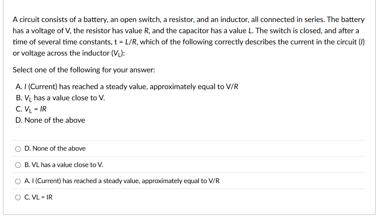The image size is (388, 220).
Task: Select the radio button for None of the above
Action: point(18,149)
